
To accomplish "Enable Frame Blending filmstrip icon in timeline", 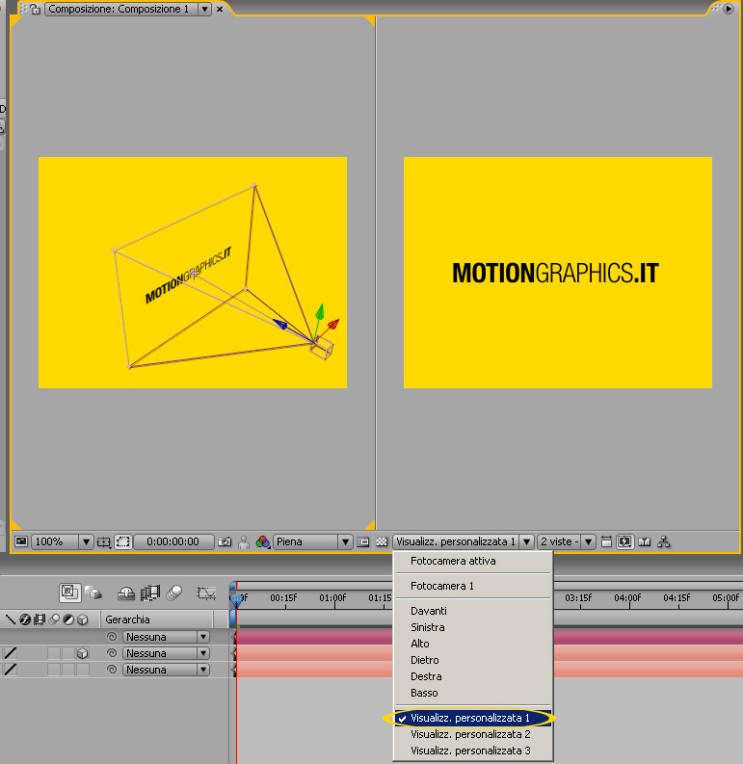I will coord(150,593).
